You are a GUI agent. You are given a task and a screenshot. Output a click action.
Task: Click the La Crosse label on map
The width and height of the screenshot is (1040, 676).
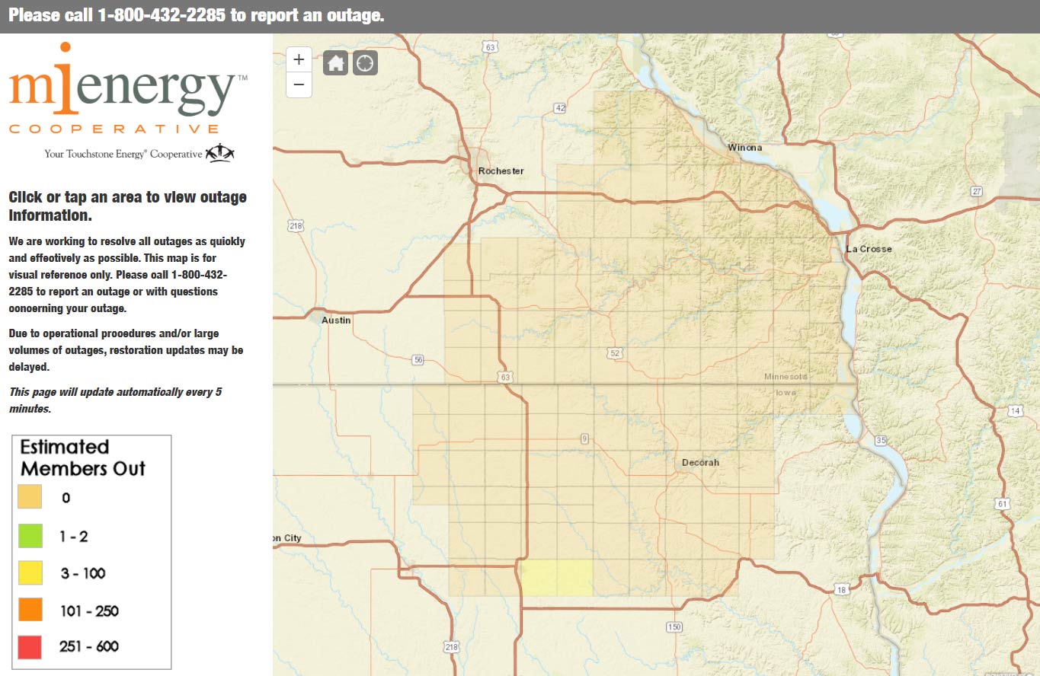[x=869, y=249]
